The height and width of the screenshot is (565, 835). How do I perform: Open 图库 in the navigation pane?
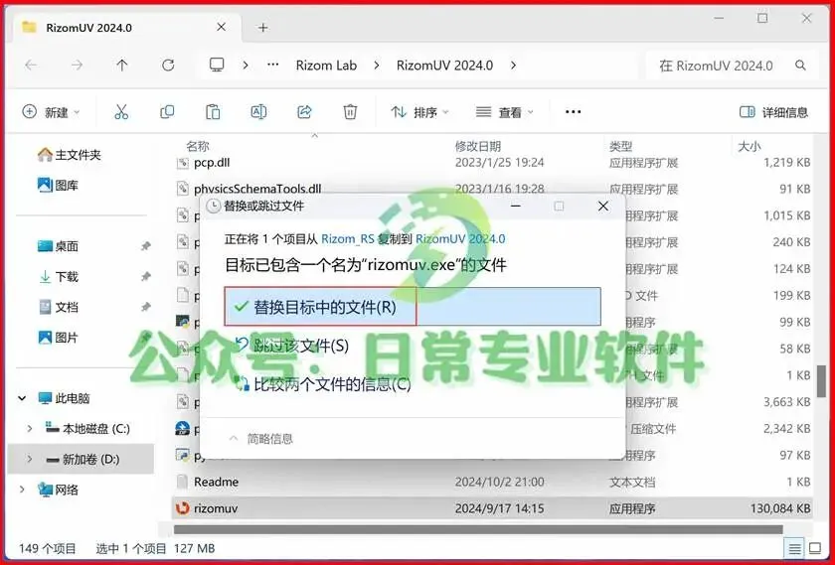point(58,185)
